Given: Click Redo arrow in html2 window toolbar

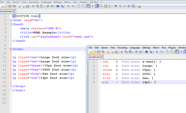Looking at the screenshot, I should point(52,6).
